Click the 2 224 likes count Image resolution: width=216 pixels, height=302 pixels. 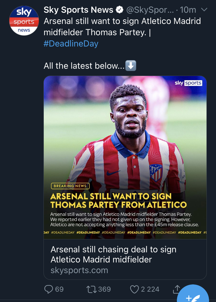point(150,289)
